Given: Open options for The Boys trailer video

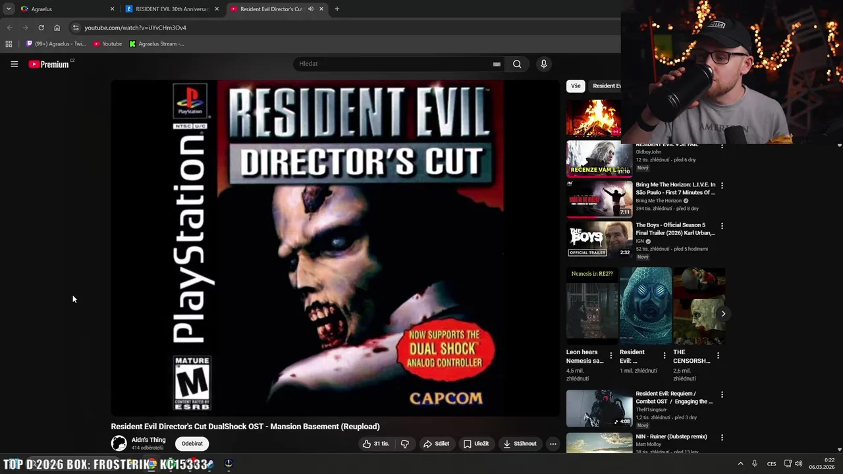Looking at the screenshot, I should [722, 226].
